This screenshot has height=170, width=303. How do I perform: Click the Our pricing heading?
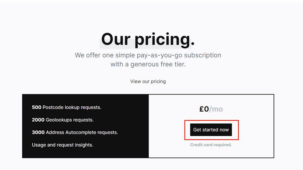(x=148, y=39)
